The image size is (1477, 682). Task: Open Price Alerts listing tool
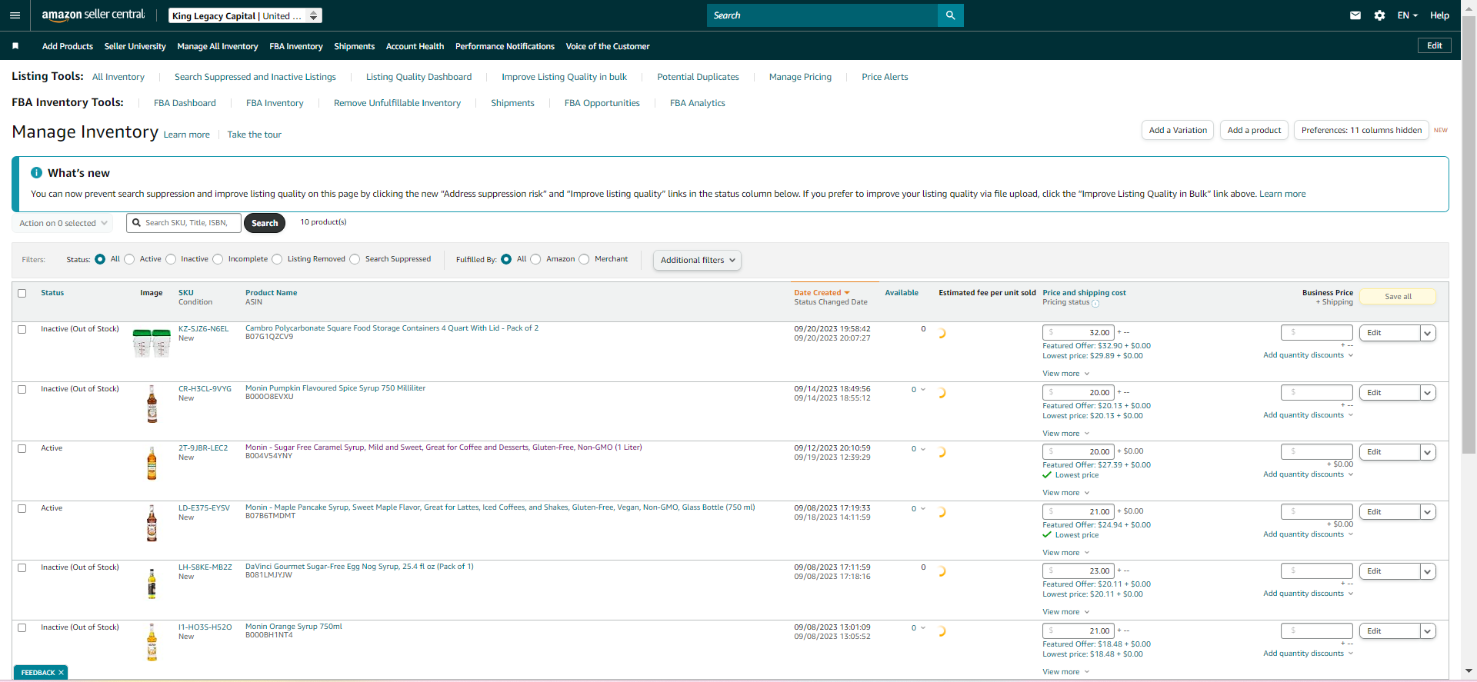coord(885,77)
